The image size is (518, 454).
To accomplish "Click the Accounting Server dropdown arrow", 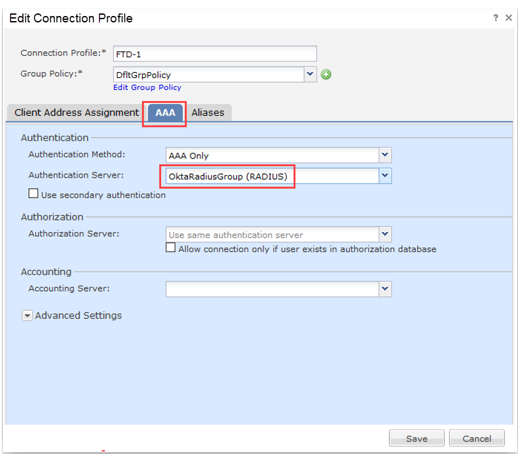I will tap(385, 289).
